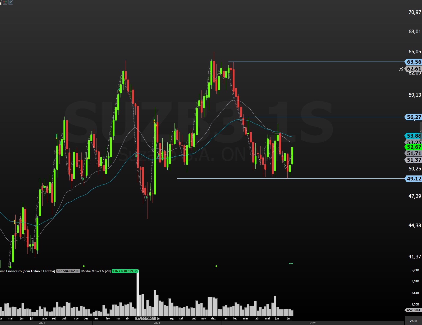
Task: Click the 47,29 price axis label
Action: coord(415,196)
